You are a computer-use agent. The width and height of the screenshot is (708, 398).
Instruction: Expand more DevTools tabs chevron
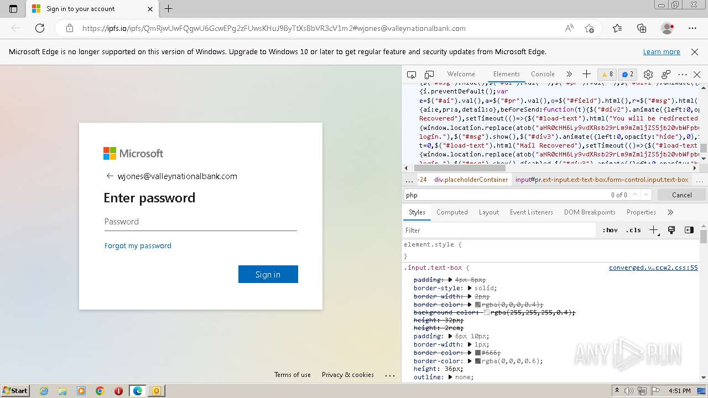pos(569,74)
